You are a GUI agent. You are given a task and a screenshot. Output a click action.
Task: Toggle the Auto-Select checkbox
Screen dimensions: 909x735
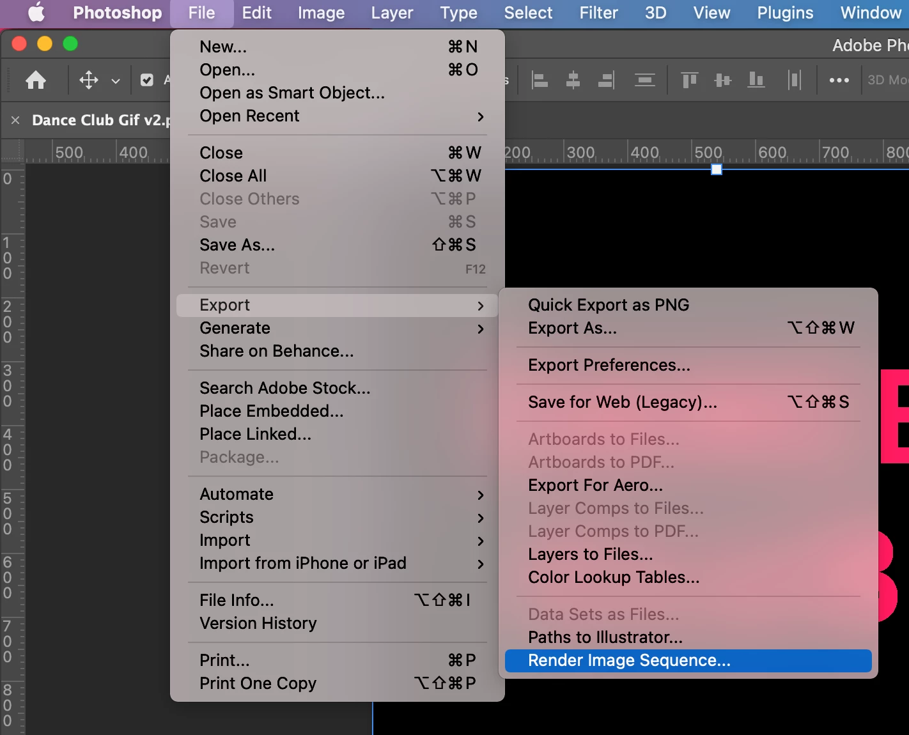(x=147, y=80)
